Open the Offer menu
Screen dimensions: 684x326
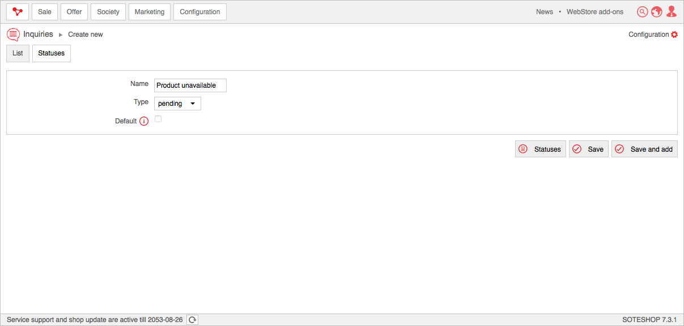point(74,12)
